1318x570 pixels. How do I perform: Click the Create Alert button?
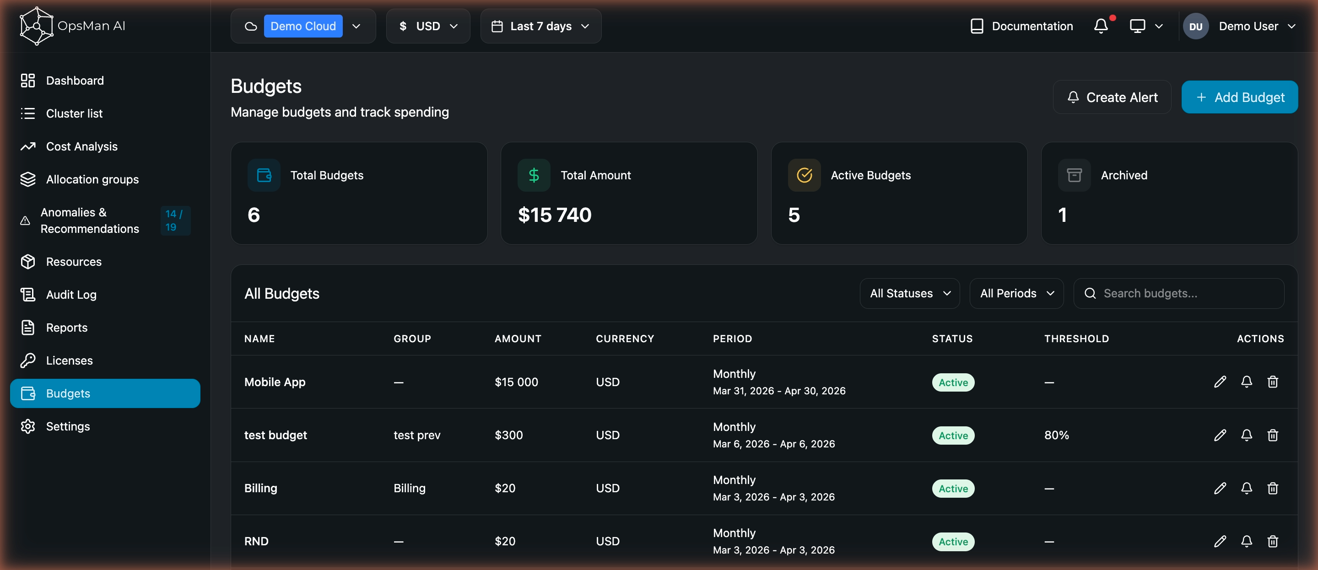pyautogui.click(x=1112, y=97)
